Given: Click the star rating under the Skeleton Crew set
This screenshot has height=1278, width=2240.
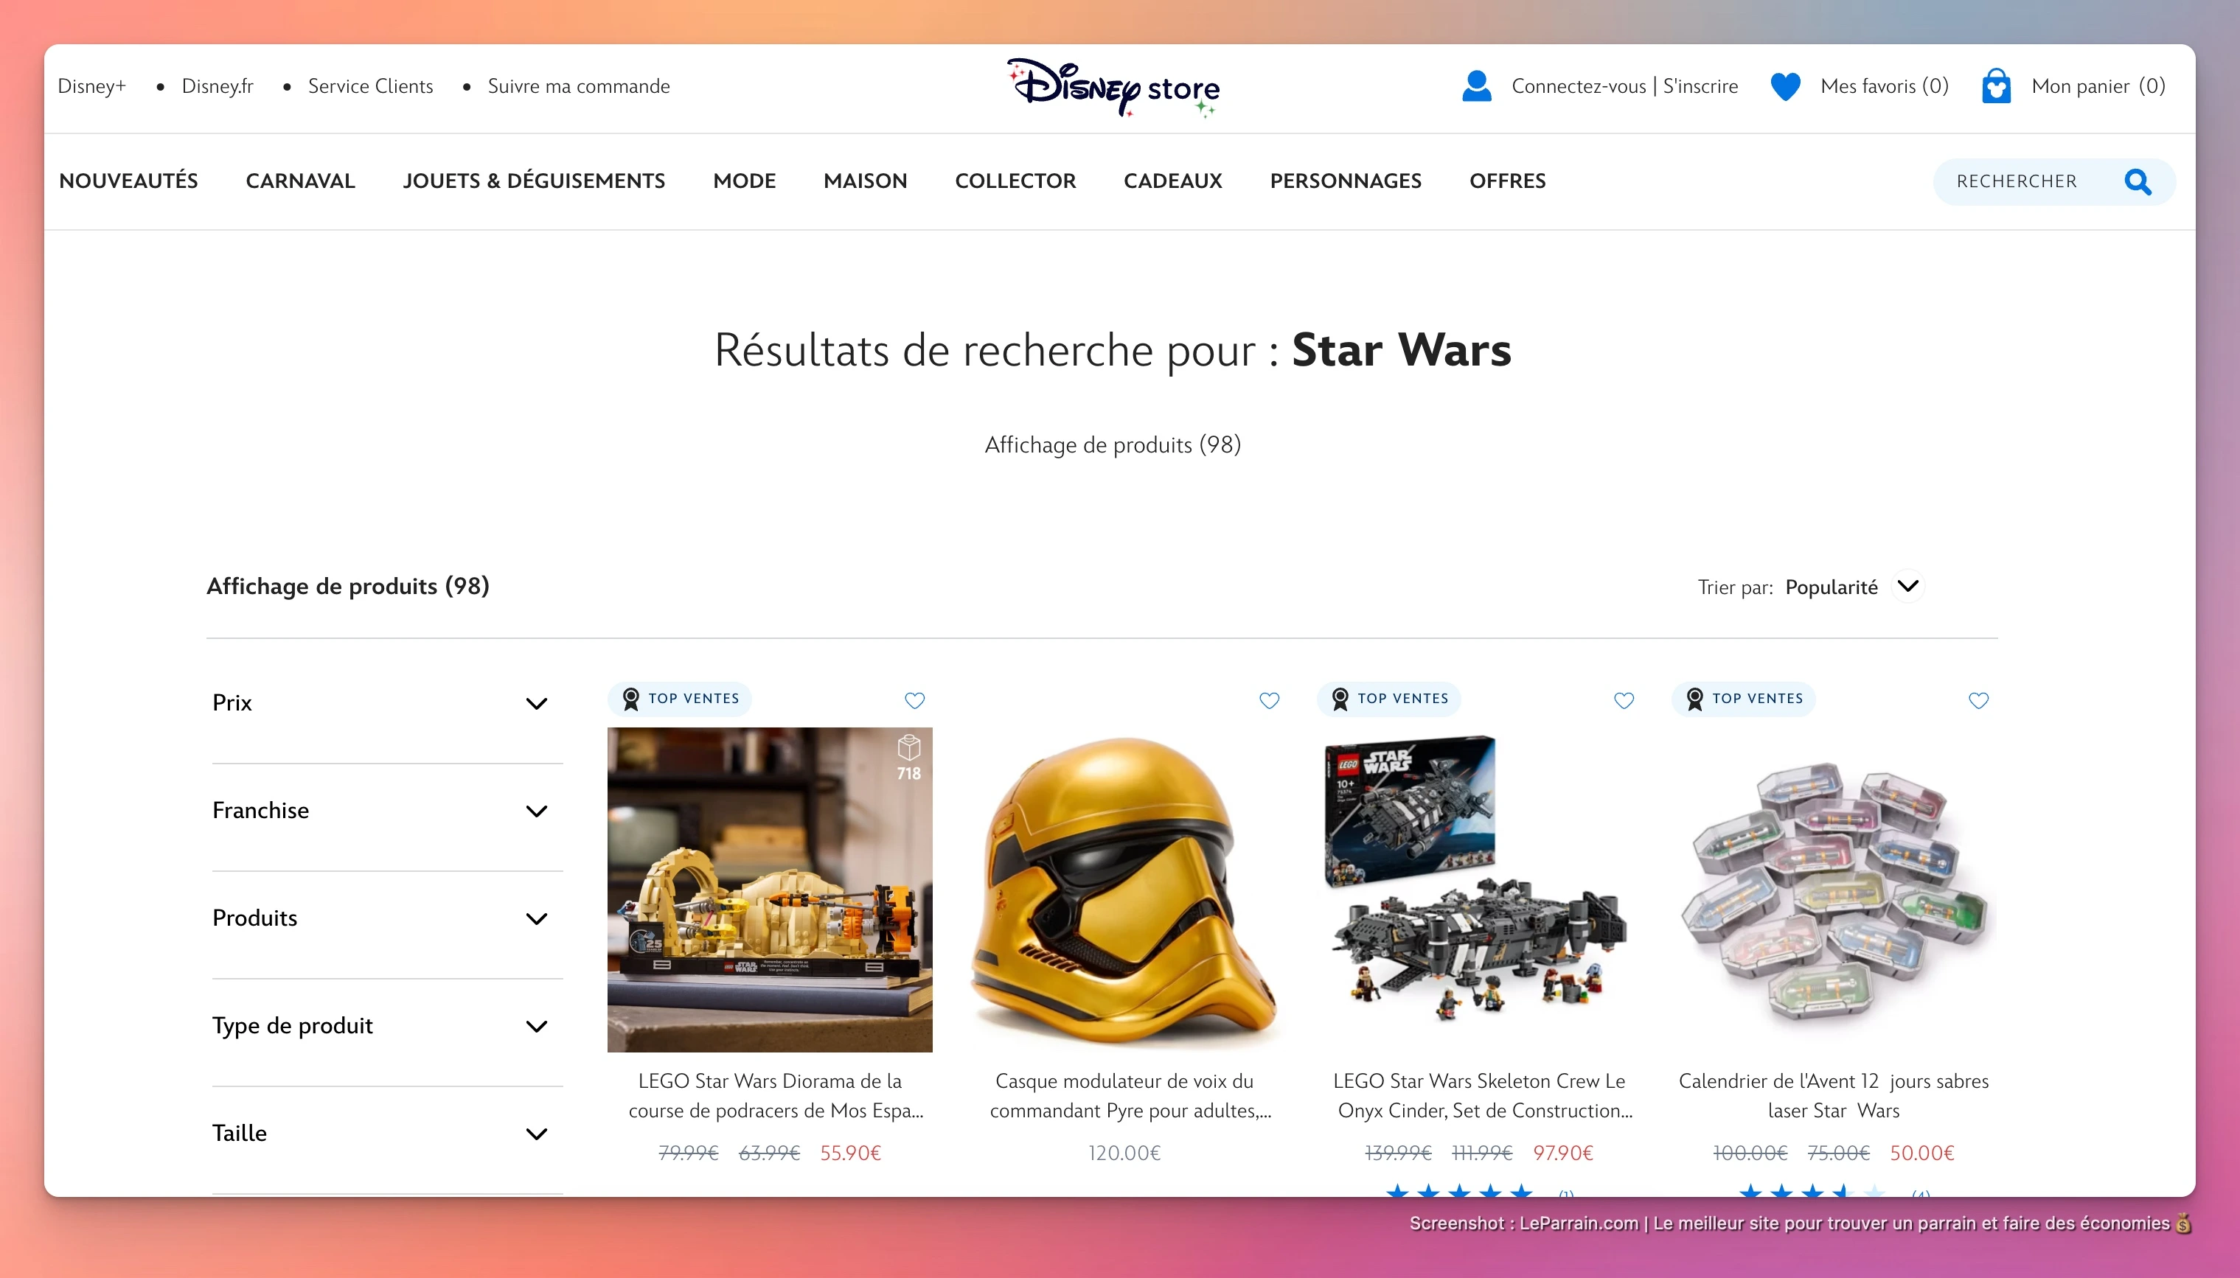Looking at the screenshot, I should (x=1460, y=1192).
